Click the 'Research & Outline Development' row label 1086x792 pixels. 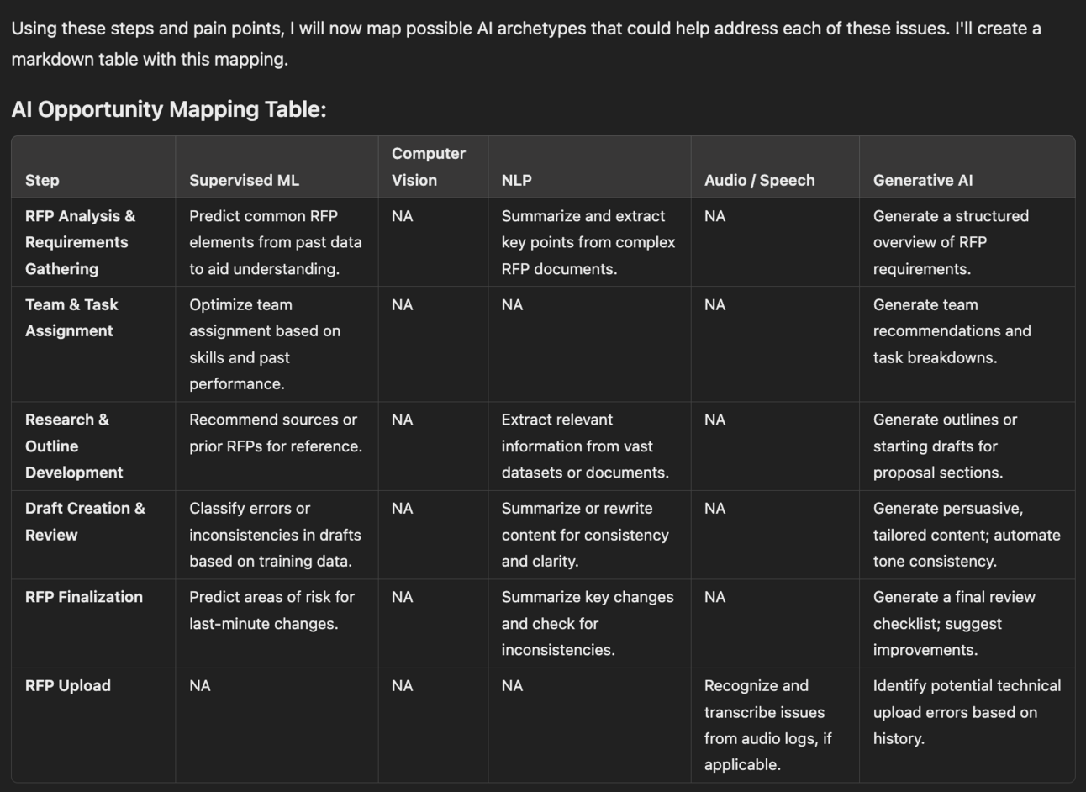coord(74,446)
